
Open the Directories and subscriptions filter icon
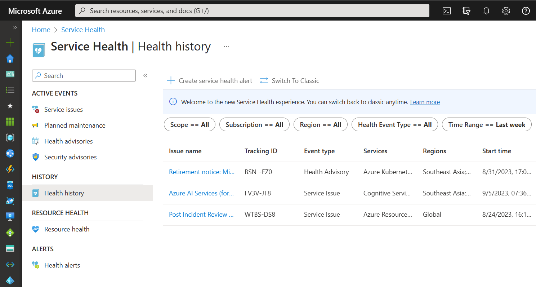466,11
